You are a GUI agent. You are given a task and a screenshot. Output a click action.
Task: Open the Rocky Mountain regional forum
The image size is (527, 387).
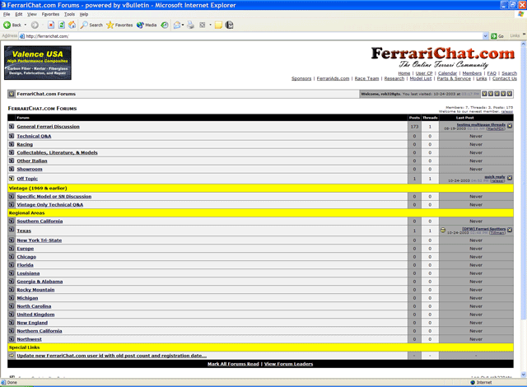pos(35,290)
